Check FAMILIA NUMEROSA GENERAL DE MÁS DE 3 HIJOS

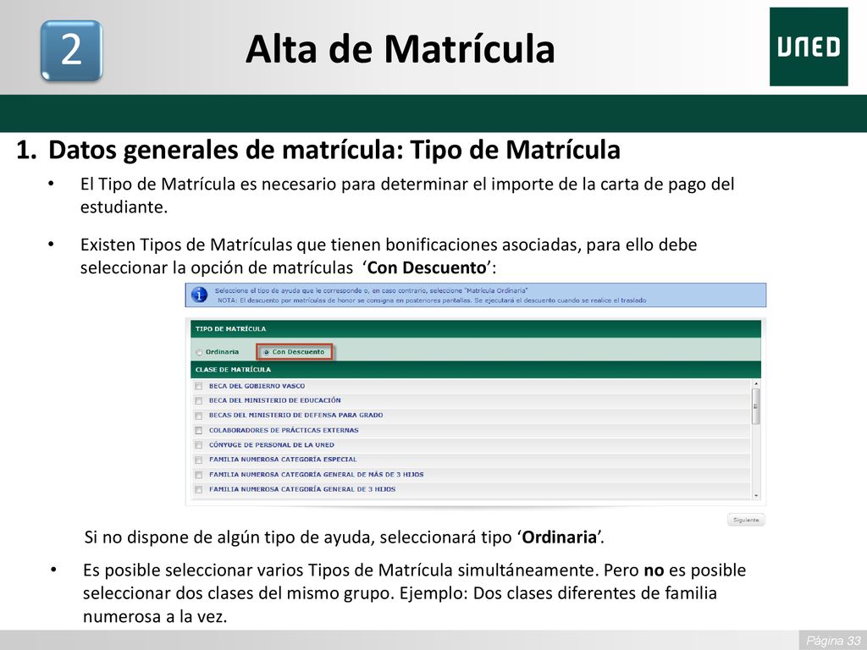pos(198,475)
